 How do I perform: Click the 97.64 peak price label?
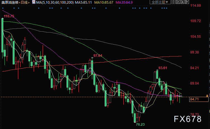point(98,55)
